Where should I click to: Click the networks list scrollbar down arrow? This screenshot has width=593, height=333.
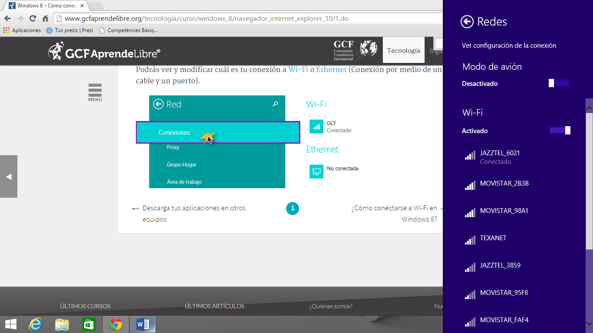589,323
